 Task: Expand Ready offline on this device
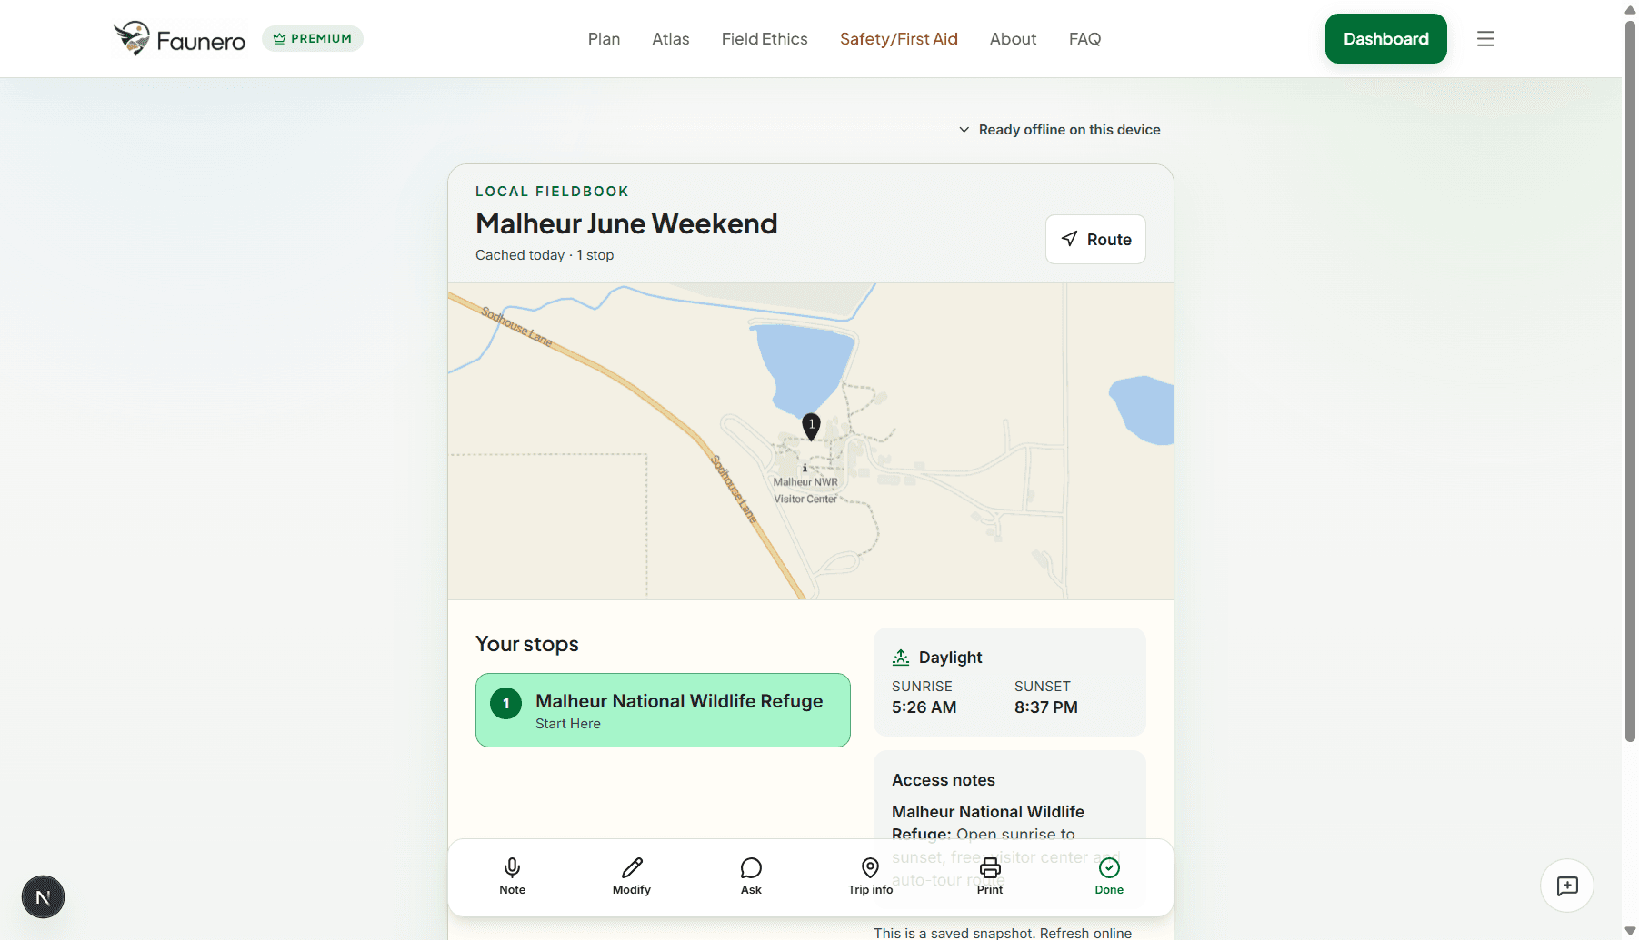[x=1059, y=129]
